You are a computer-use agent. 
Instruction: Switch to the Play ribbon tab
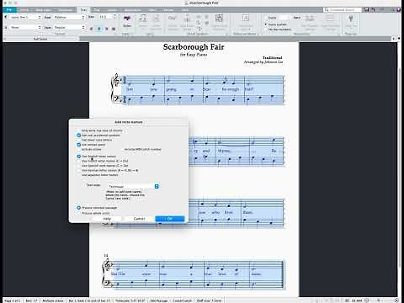[x=97, y=10]
